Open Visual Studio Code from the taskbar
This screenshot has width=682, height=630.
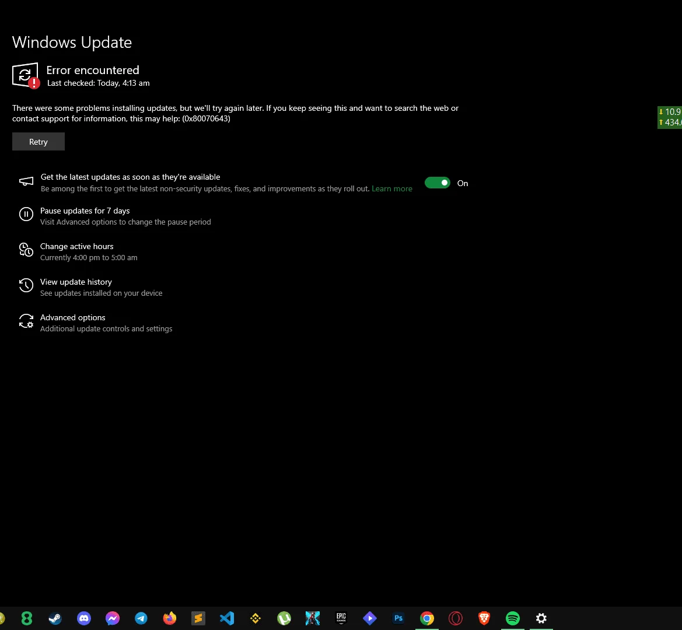pos(227,618)
